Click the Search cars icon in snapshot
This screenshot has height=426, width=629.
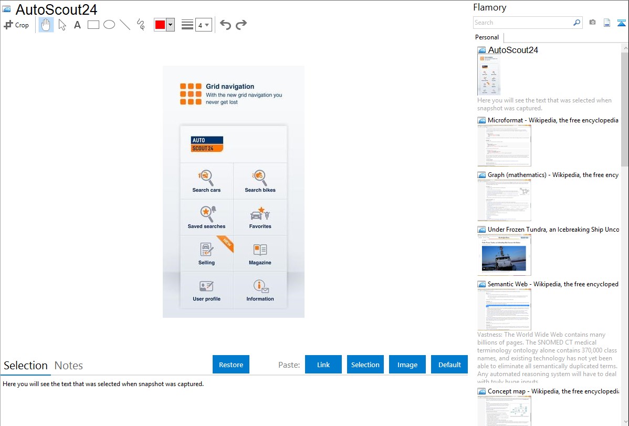pyautogui.click(x=206, y=177)
